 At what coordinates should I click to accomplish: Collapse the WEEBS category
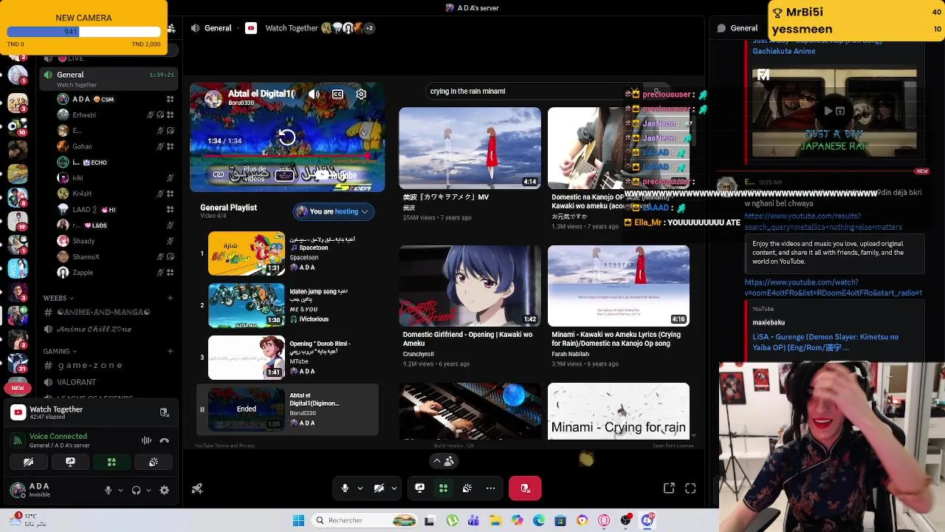coord(58,299)
